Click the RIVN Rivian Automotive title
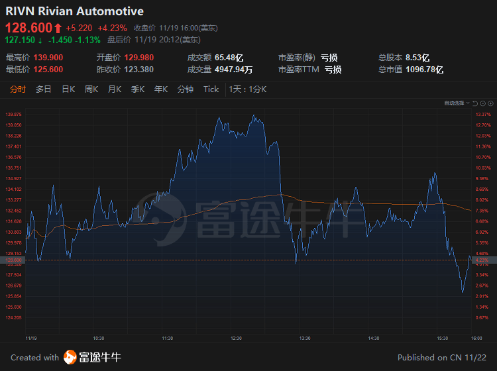This screenshot has width=497, height=371. point(74,11)
